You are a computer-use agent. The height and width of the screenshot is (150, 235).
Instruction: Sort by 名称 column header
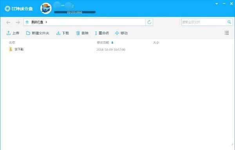pyautogui.click(x=12, y=42)
